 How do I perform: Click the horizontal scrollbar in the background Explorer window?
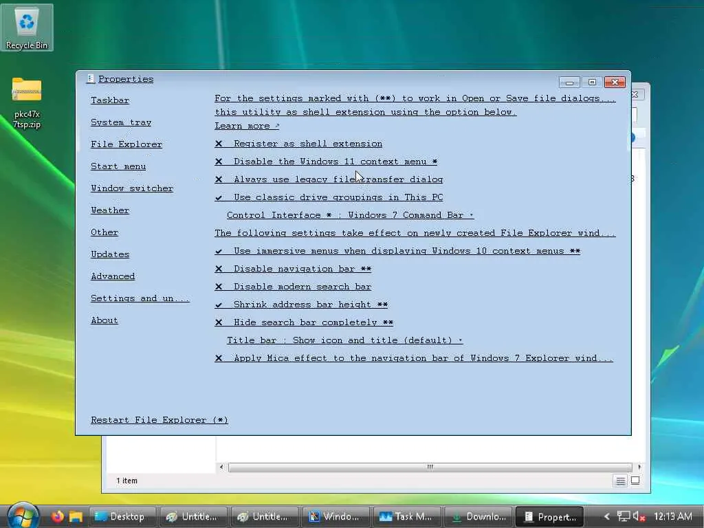(x=430, y=467)
